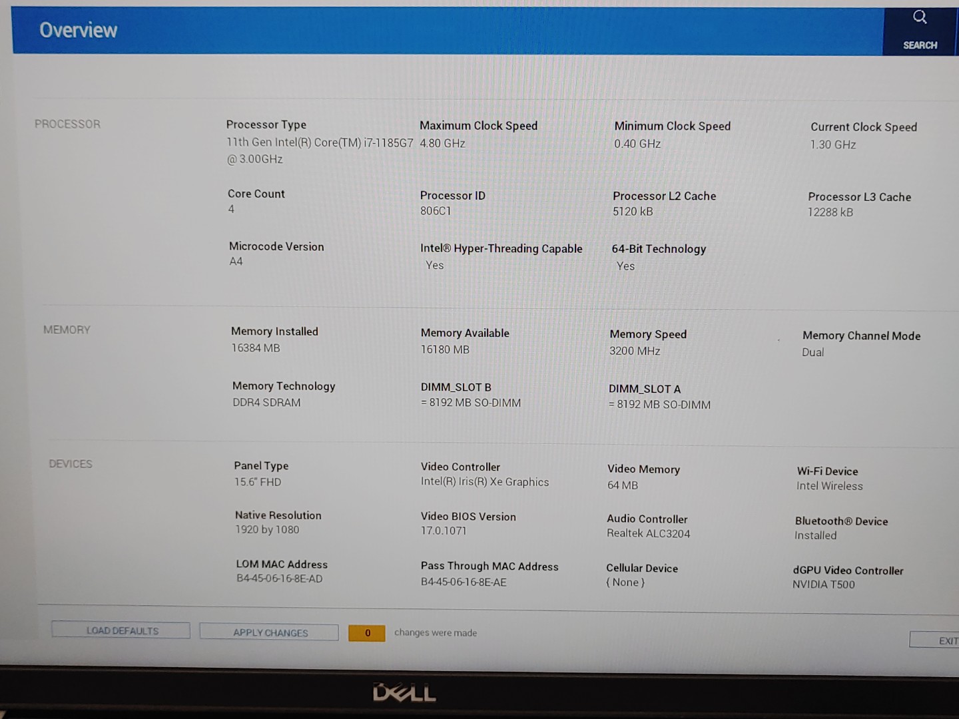
Task: Click the Current Clock Speed 1.30 GHz value
Action: [x=832, y=145]
